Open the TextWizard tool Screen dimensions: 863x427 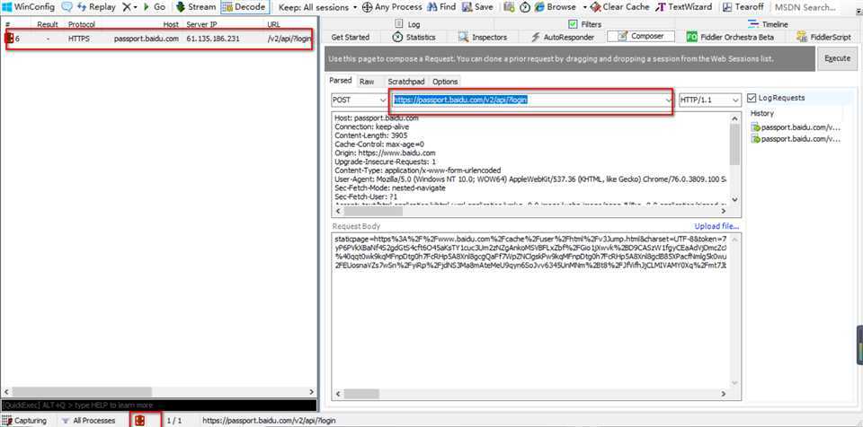682,7
